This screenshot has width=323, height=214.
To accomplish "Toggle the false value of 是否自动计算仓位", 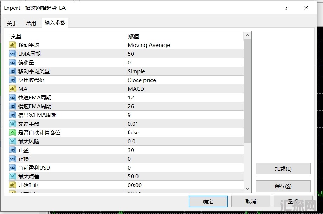I will pos(185,132).
